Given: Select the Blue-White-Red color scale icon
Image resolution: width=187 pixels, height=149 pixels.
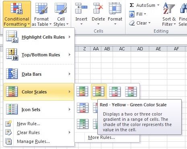Looking at the screenshot, I should pos(82,108).
